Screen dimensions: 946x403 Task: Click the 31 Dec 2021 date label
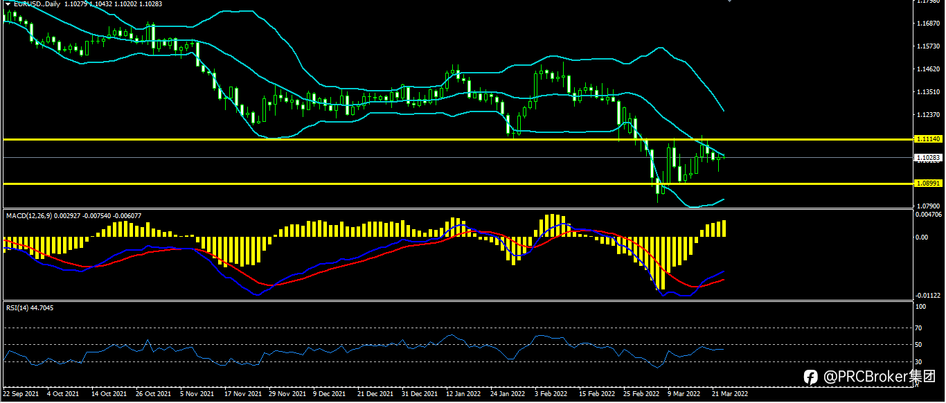(420, 394)
